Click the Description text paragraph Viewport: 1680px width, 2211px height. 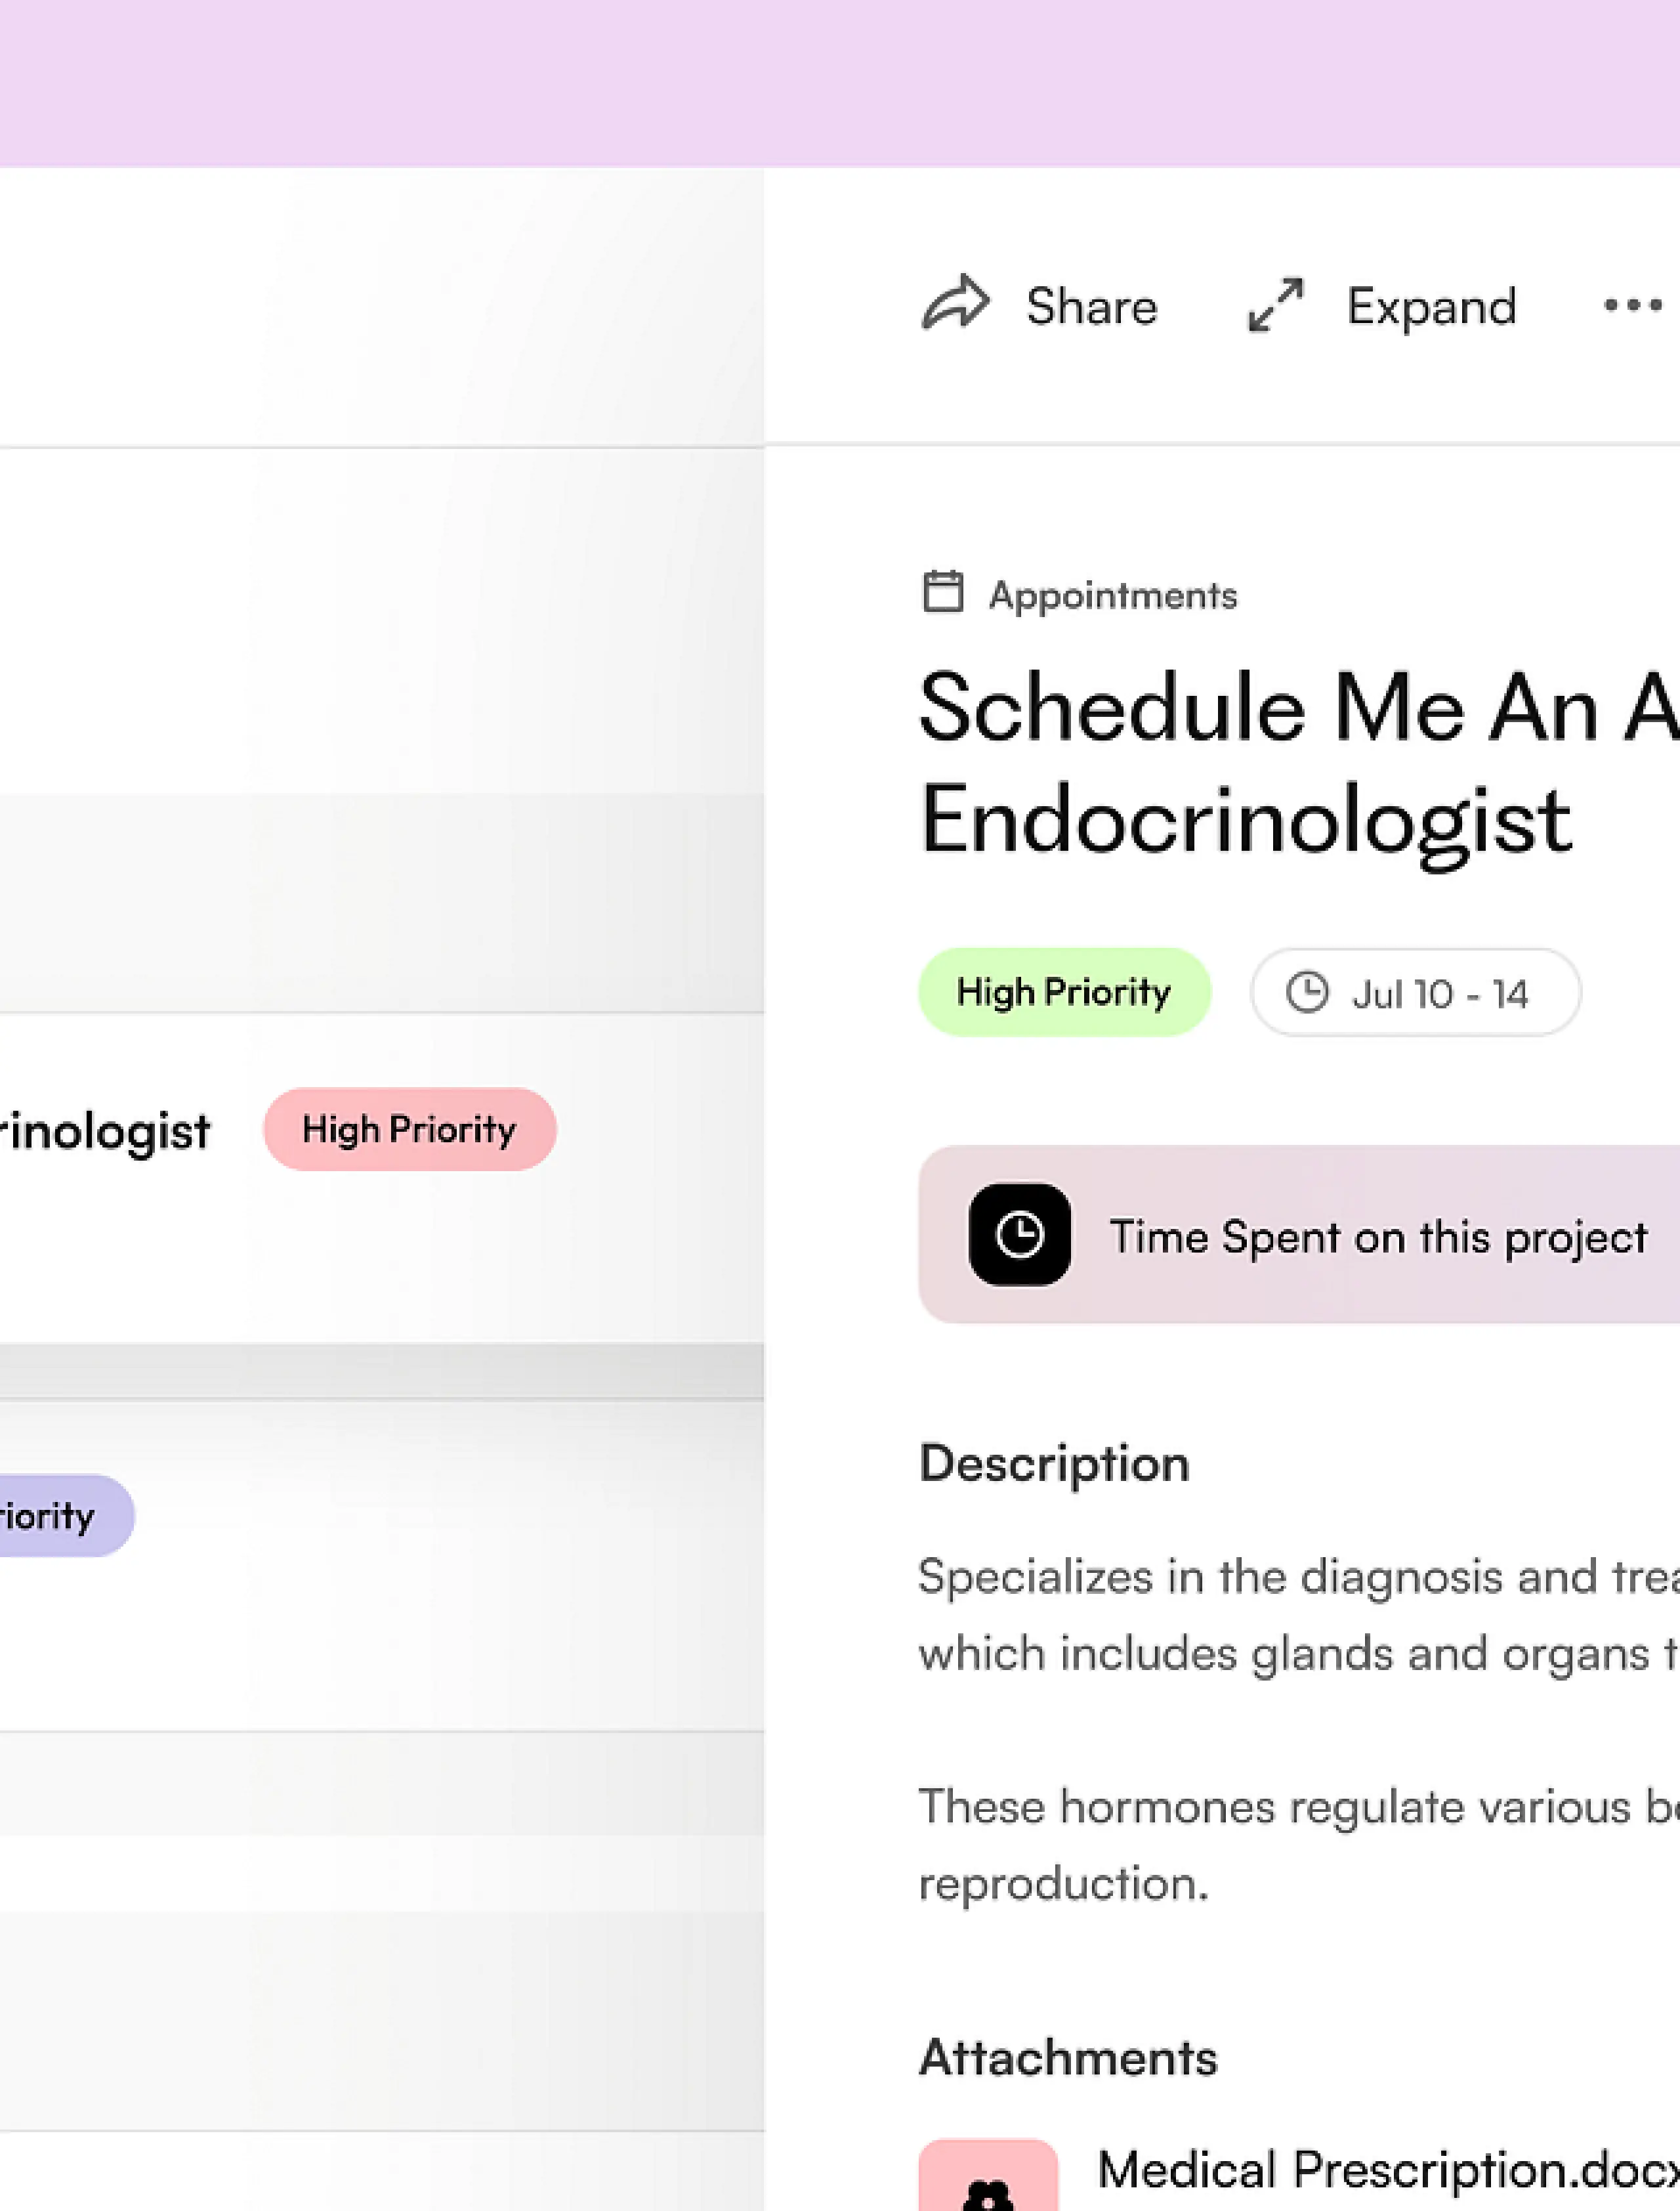coord(1298,1615)
